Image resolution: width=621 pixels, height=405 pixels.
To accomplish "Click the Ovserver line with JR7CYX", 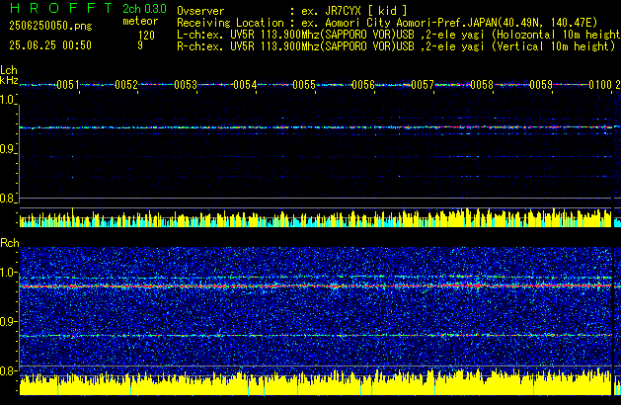I will [x=292, y=11].
